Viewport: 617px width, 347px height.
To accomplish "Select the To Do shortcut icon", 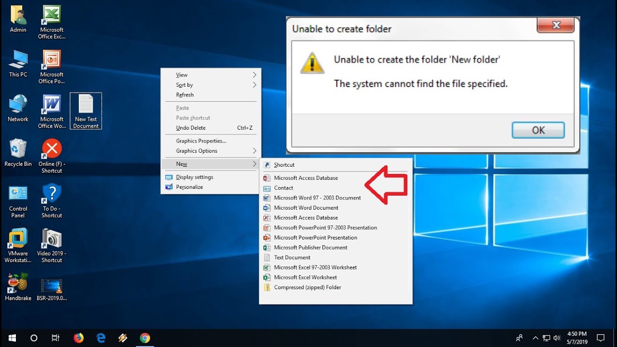I will 52,201.
